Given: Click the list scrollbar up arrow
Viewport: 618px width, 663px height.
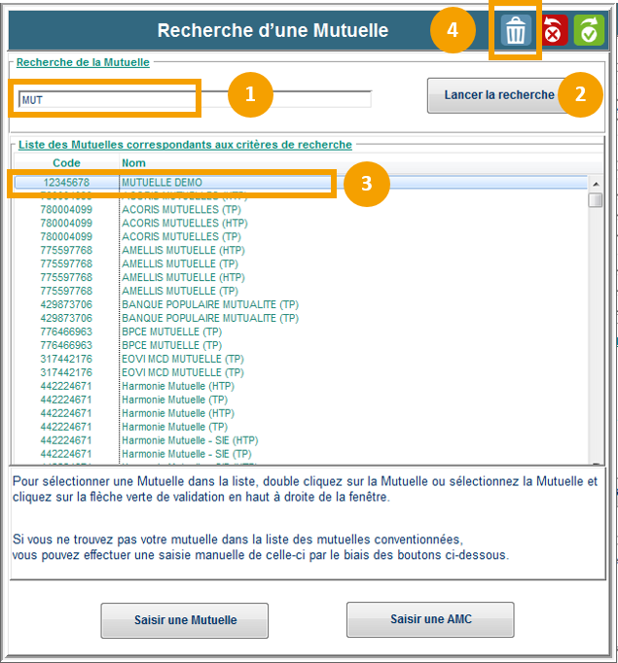Looking at the screenshot, I should (x=595, y=182).
